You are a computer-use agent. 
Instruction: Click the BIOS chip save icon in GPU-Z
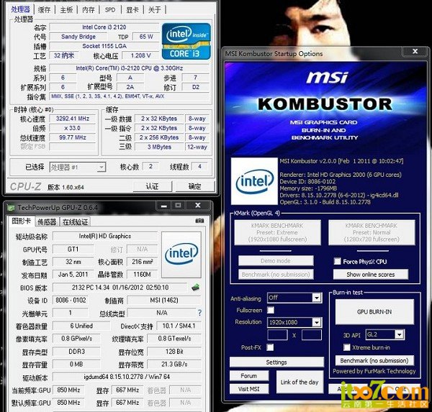[x=195, y=287]
